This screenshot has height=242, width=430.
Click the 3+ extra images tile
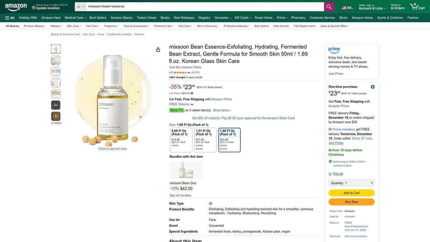56,105
